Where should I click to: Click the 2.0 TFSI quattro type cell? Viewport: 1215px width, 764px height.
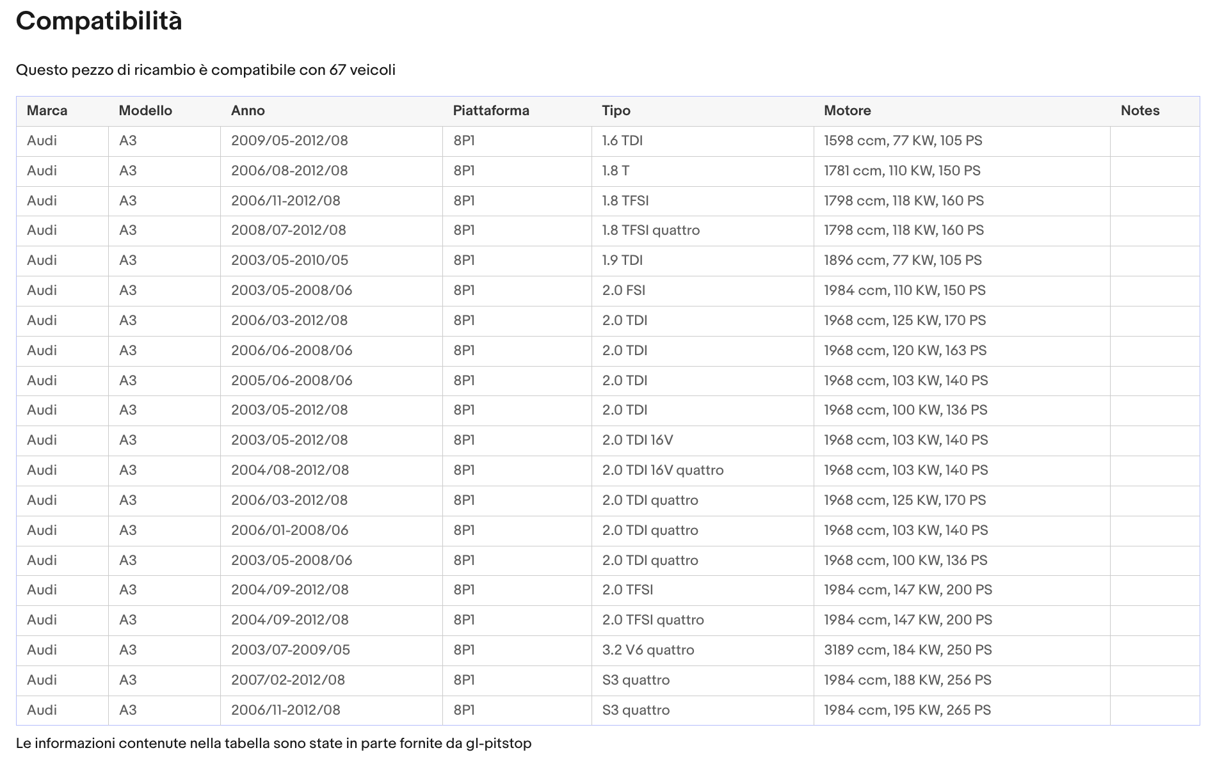point(652,620)
